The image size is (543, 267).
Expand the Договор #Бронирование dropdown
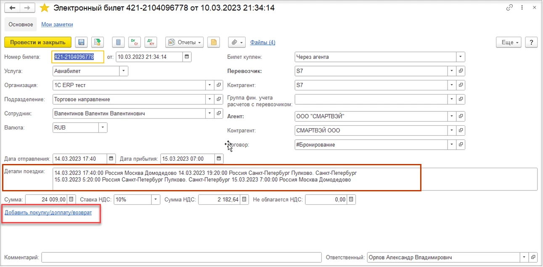point(452,145)
